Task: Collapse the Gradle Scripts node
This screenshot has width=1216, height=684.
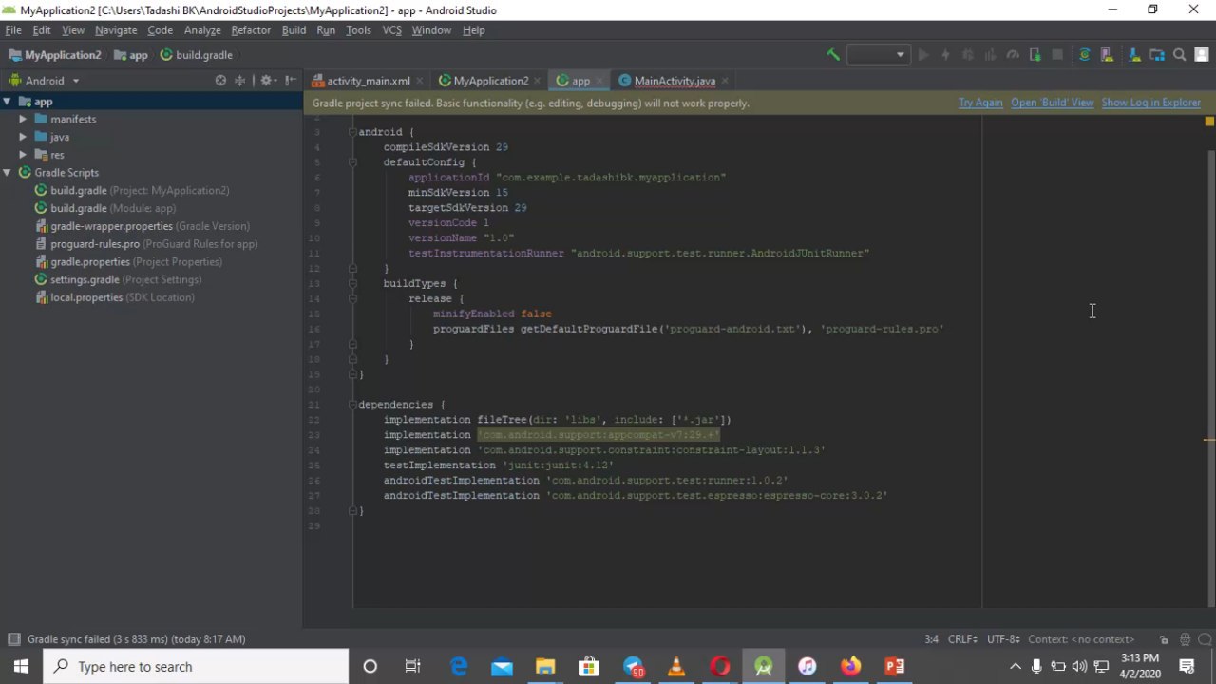Action: pyautogui.click(x=7, y=173)
